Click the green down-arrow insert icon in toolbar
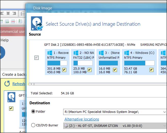167x133 pixels. pos(20,21)
